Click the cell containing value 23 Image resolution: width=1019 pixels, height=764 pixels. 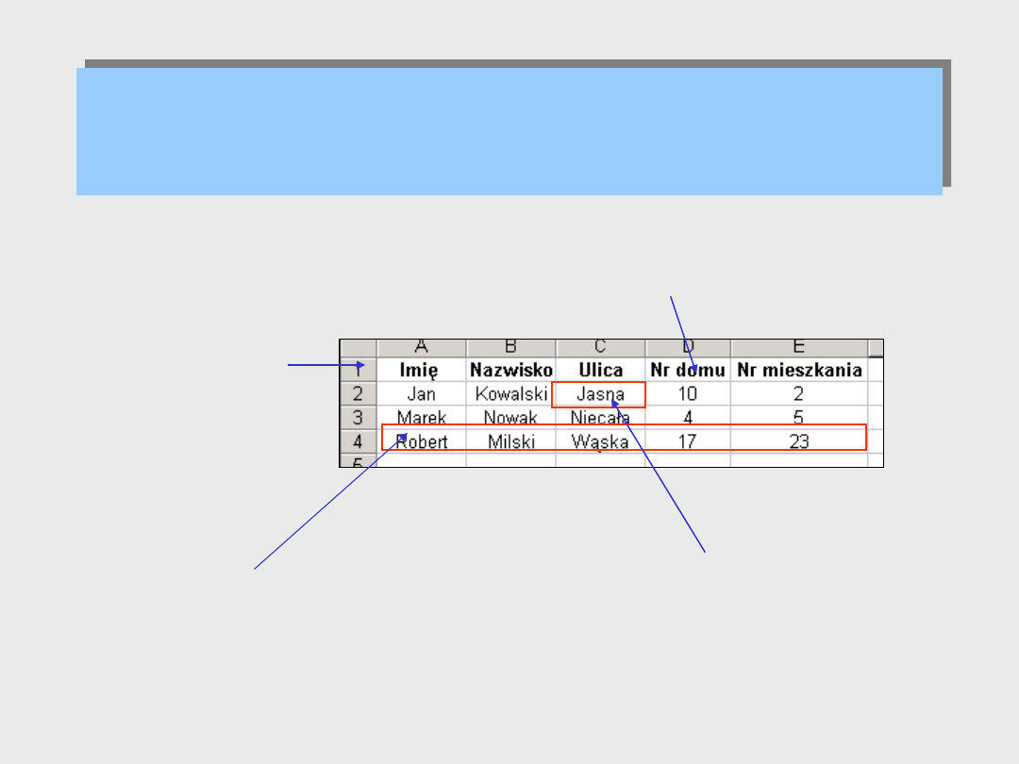[x=799, y=440]
